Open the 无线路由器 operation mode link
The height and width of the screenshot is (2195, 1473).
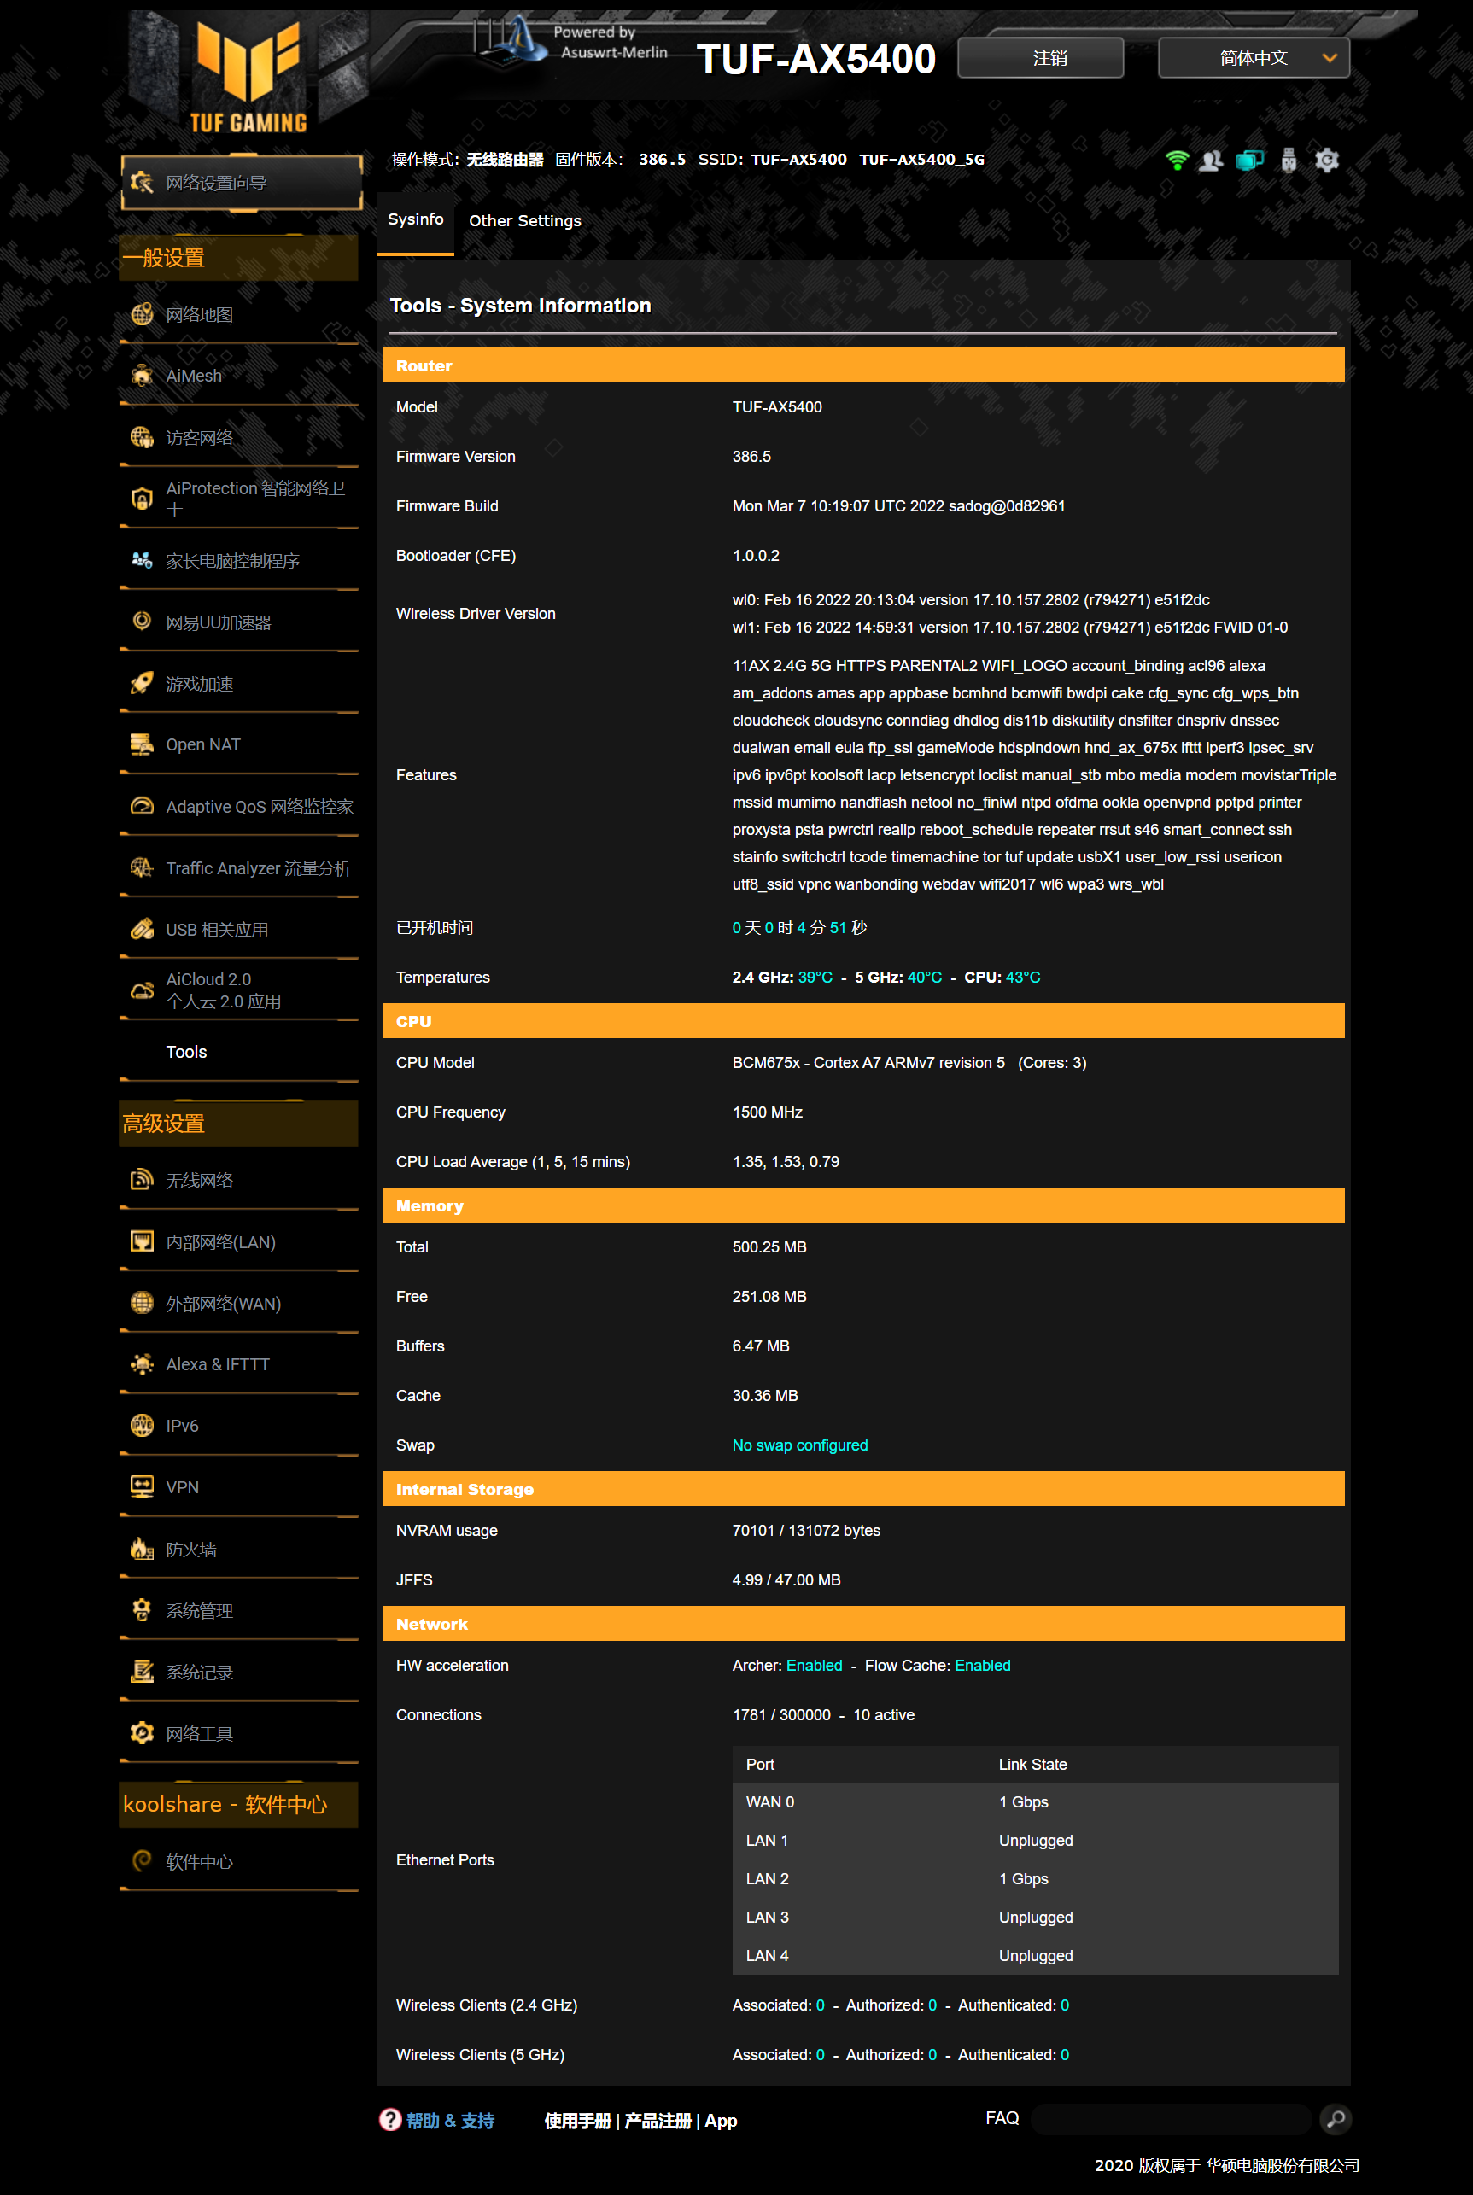pyautogui.click(x=505, y=160)
